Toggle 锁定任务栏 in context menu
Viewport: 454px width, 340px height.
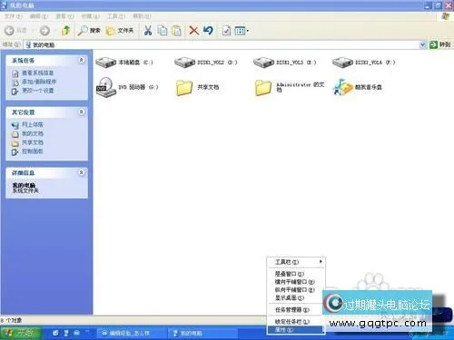(296, 322)
